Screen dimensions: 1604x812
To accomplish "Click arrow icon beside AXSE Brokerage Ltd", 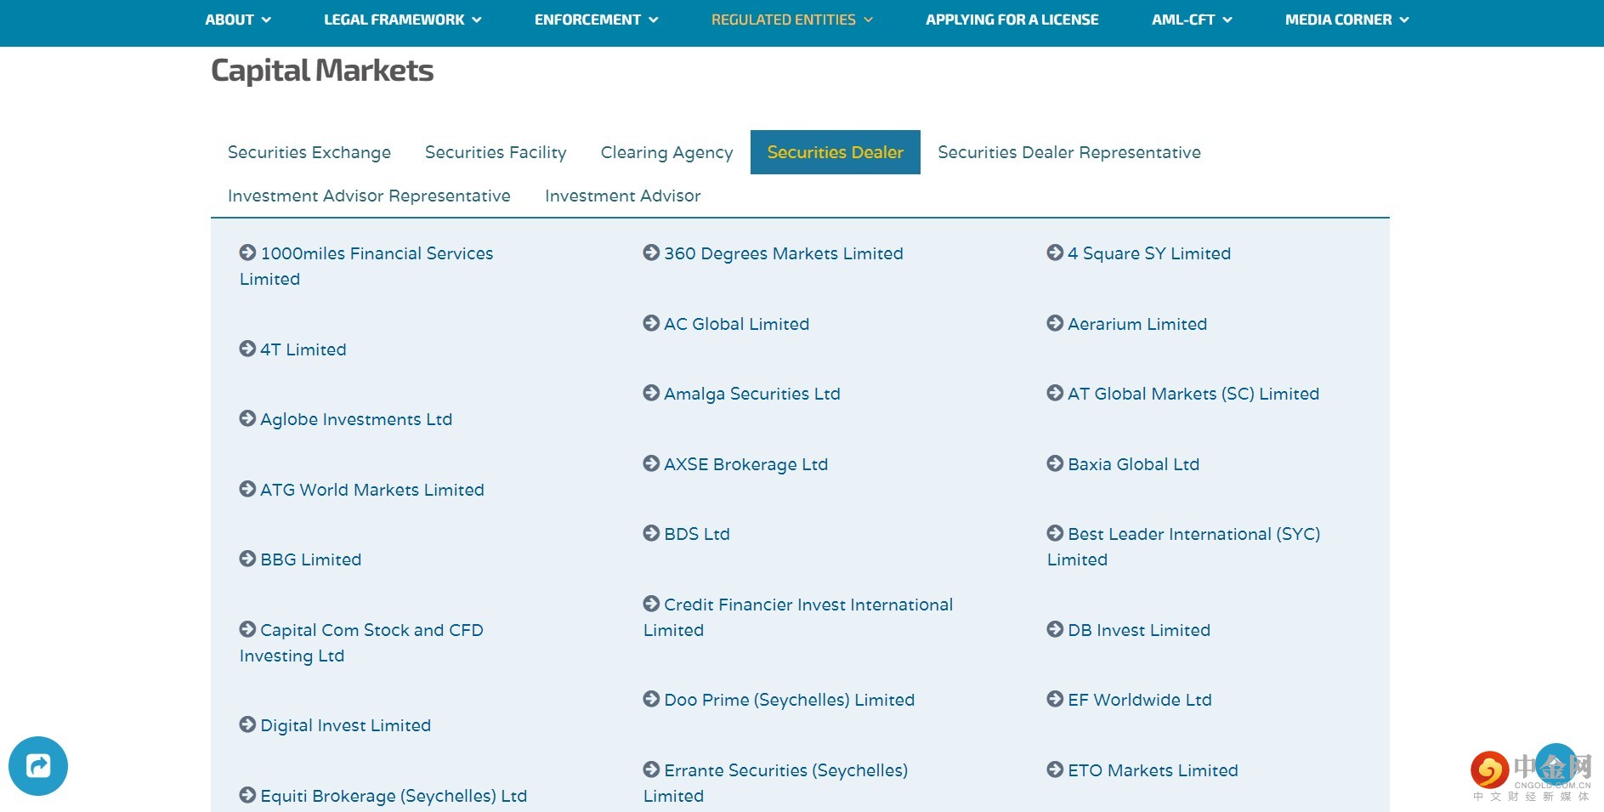I will (x=651, y=463).
